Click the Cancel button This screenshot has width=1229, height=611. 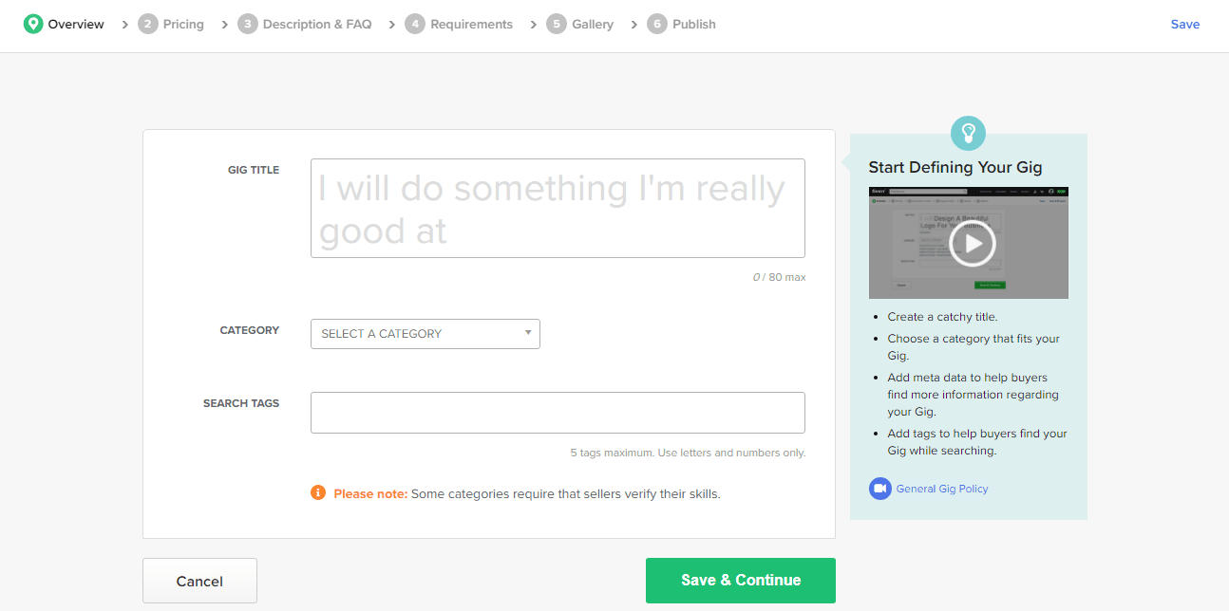click(x=199, y=581)
